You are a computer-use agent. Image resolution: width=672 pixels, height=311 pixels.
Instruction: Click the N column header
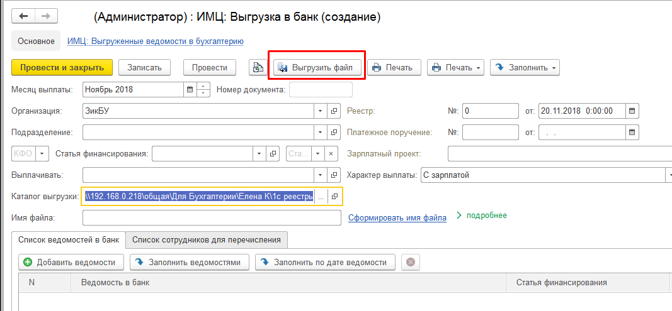pos(45,283)
